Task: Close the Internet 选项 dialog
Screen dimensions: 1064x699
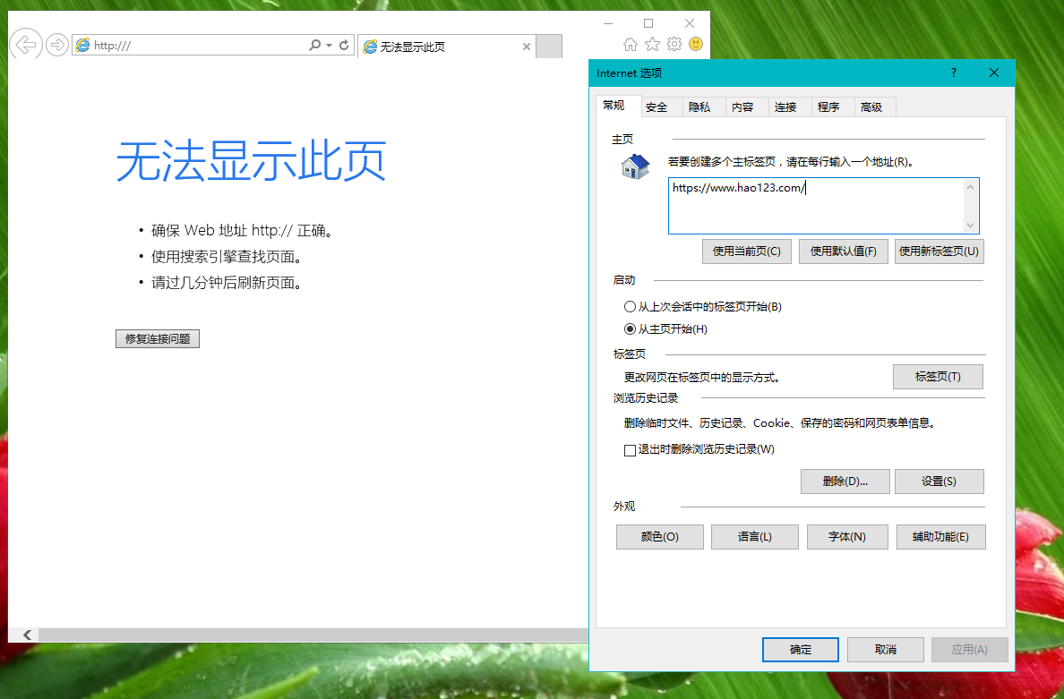Action: coord(994,72)
